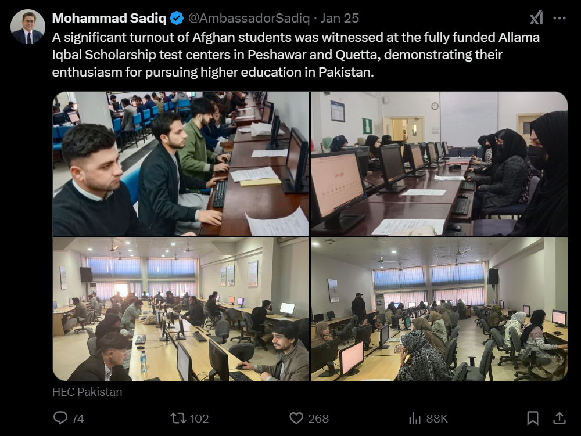This screenshot has width=581, height=436.
Task: Open photo of men typing at computers
Action: pyautogui.click(x=181, y=164)
